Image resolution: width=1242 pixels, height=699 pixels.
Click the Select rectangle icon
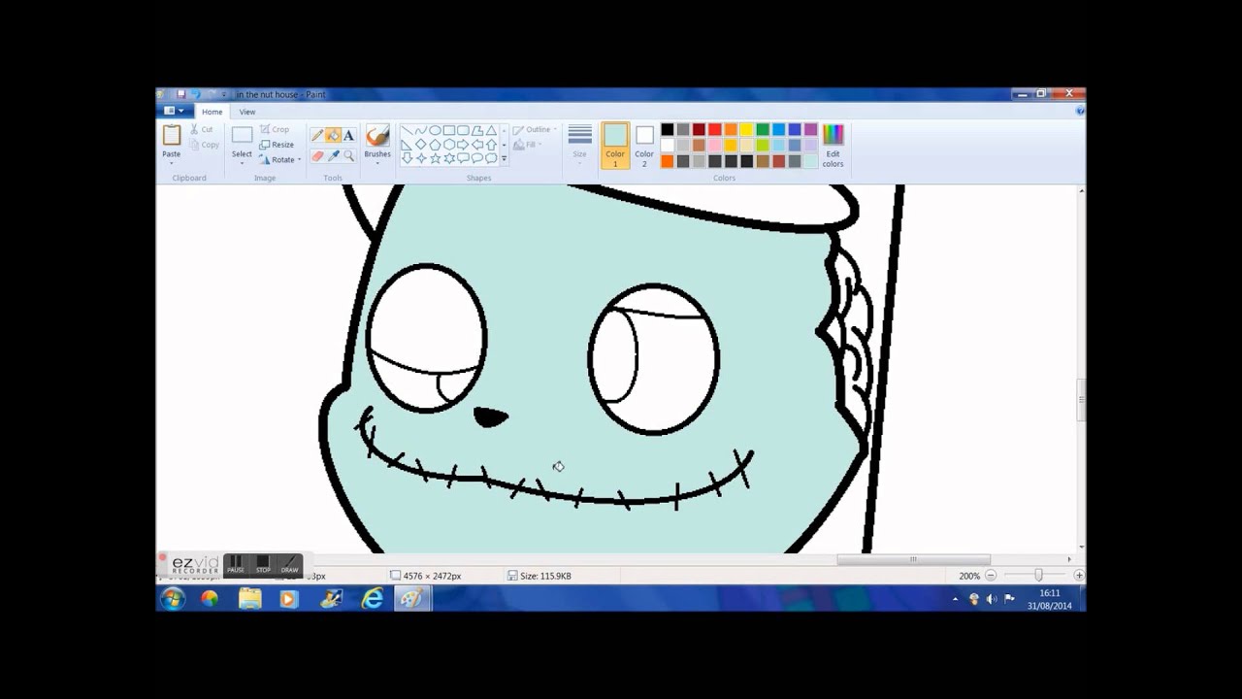242,135
